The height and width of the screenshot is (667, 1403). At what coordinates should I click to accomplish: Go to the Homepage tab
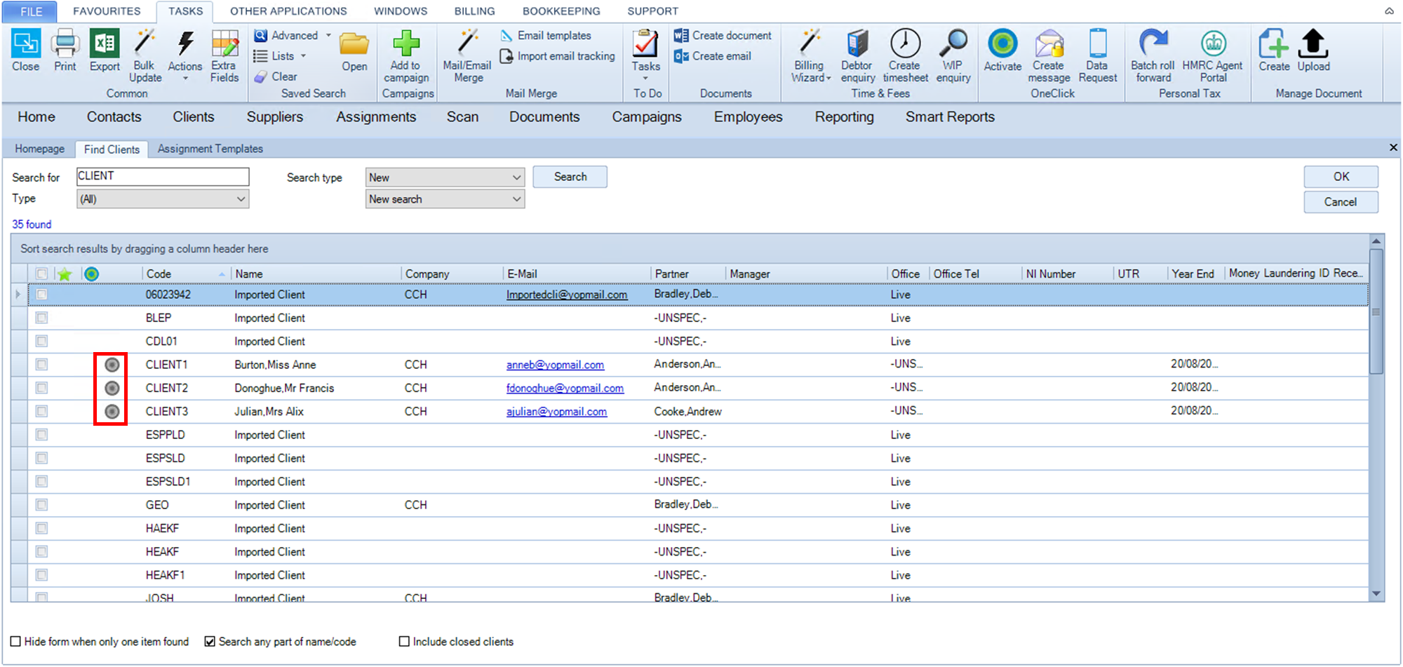[x=40, y=149]
